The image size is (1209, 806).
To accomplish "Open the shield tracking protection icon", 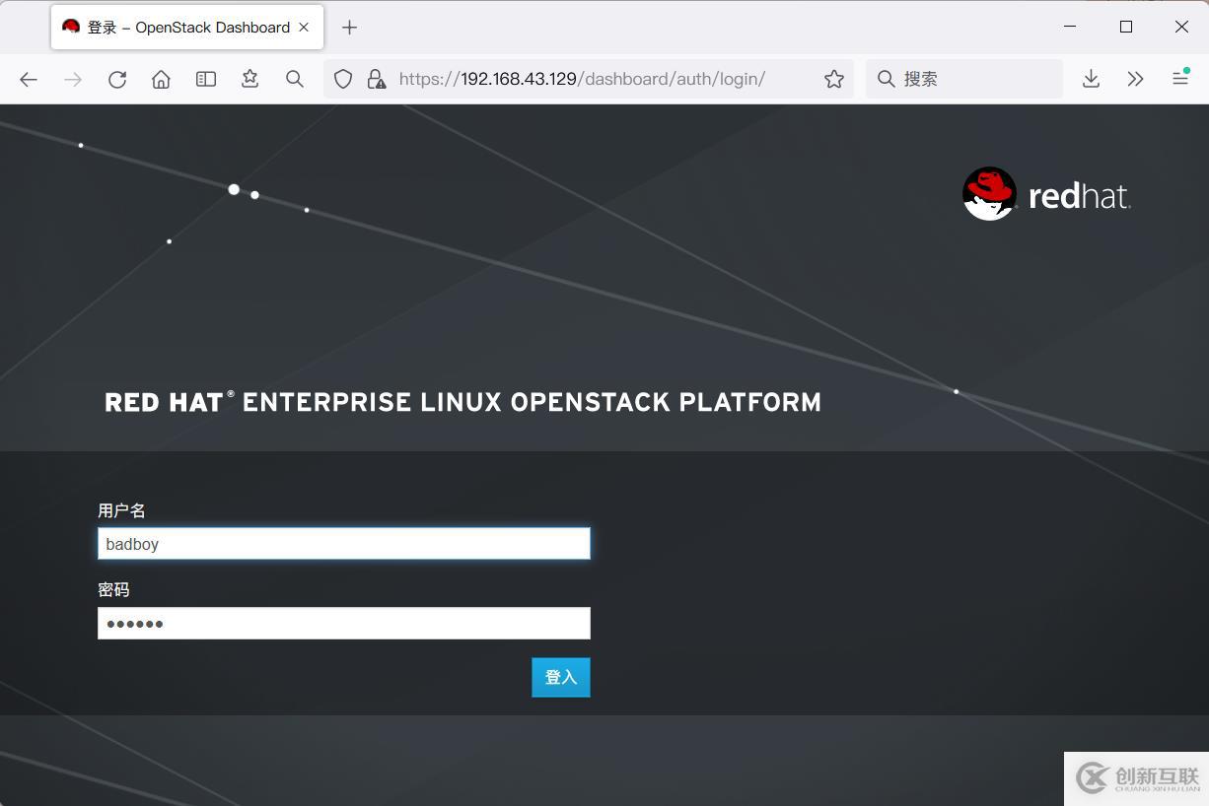I will tap(343, 79).
